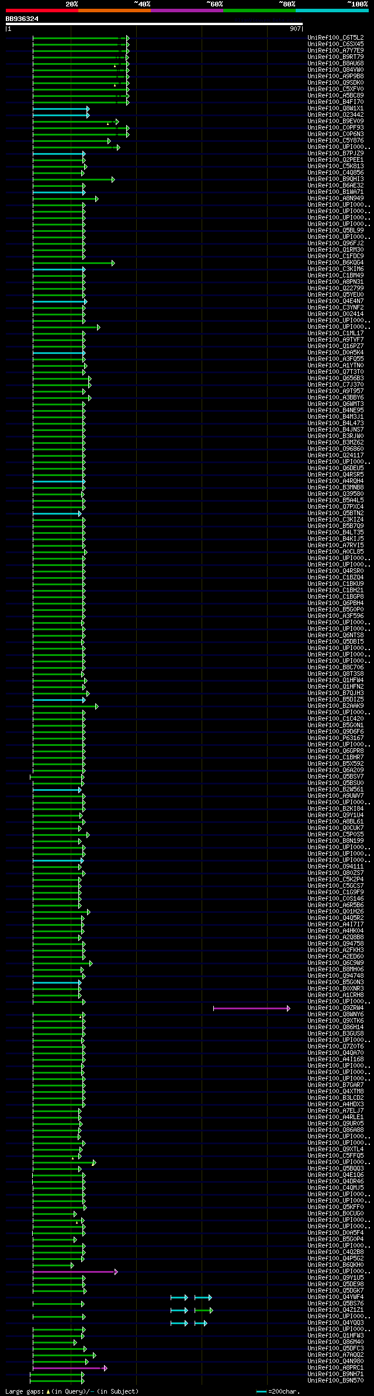Open hit UniRef100_A4HDX3
The height and width of the screenshot is (1396, 374).
pyautogui.click(x=335, y=1104)
